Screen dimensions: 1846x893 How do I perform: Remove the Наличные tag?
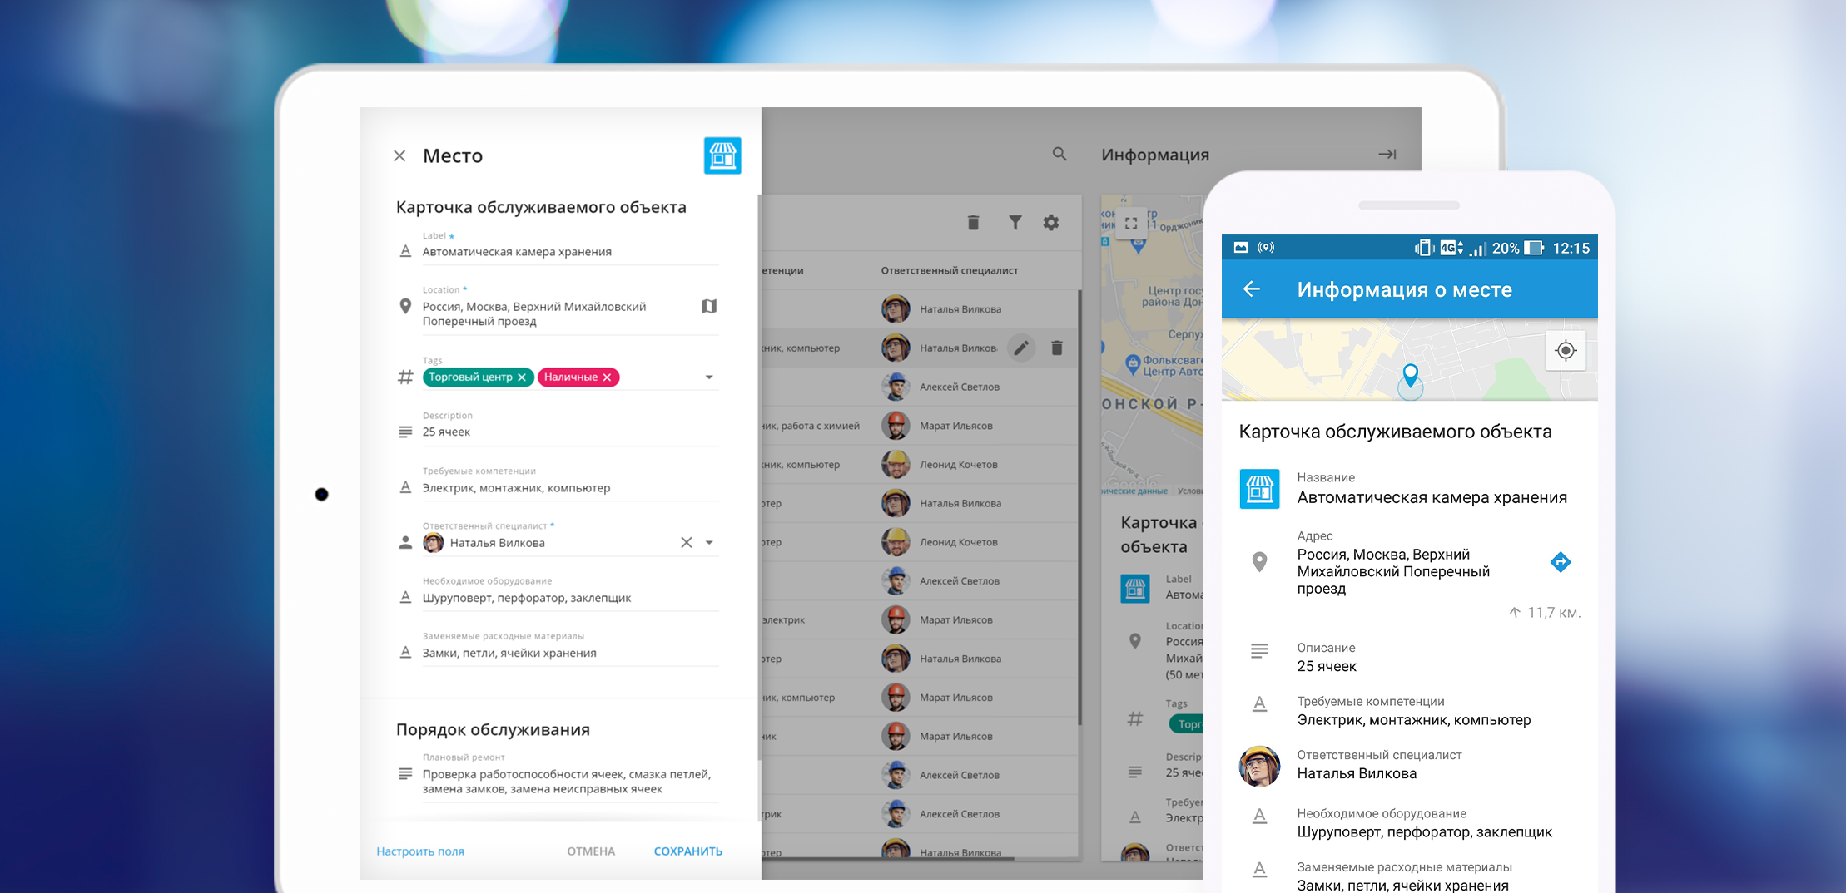click(608, 377)
